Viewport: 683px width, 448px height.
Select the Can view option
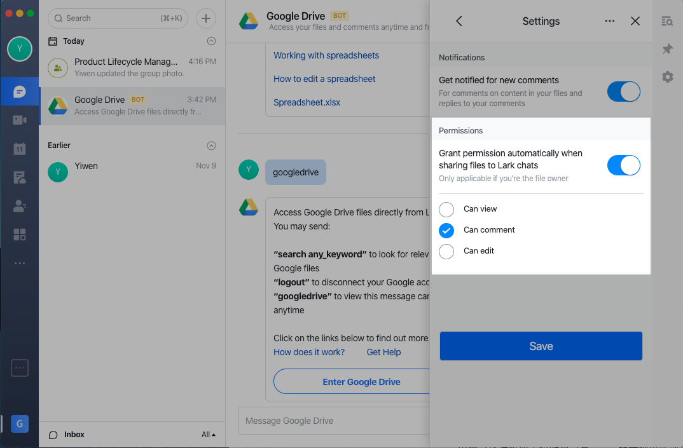(x=446, y=209)
